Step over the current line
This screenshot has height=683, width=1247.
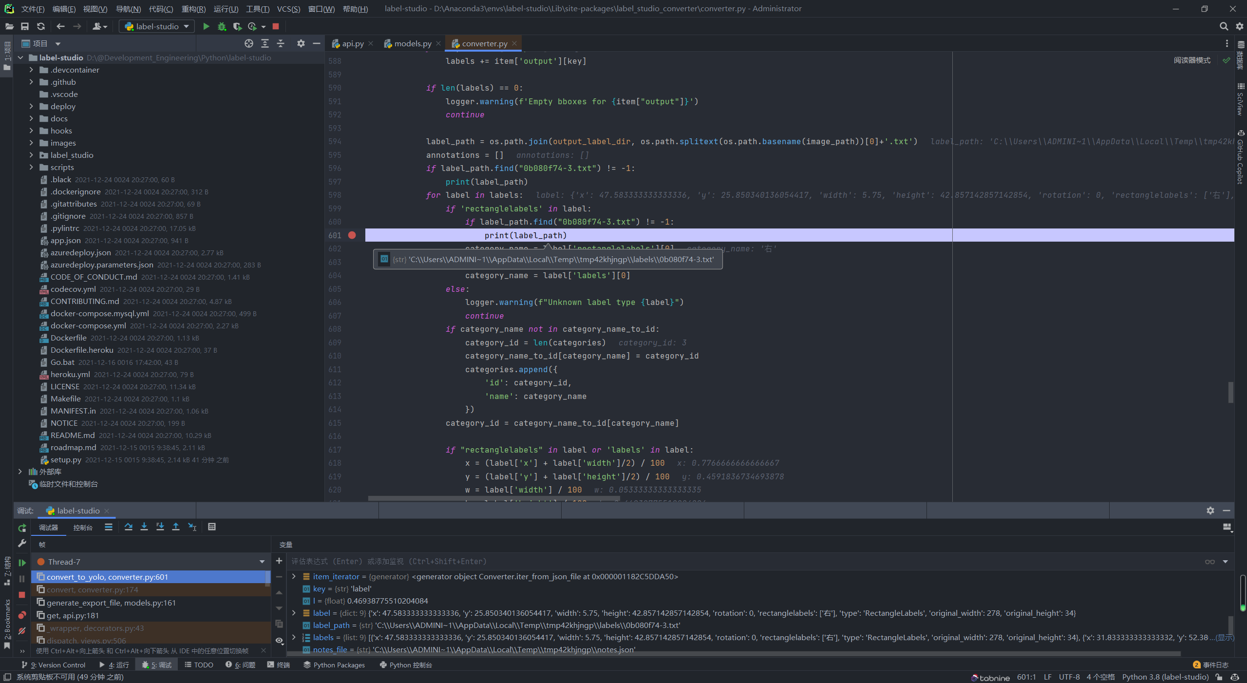[x=129, y=527]
